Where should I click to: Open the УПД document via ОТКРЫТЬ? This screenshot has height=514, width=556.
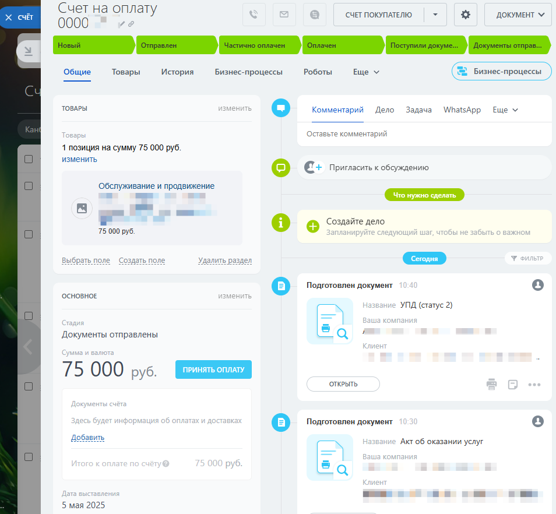(343, 384)
